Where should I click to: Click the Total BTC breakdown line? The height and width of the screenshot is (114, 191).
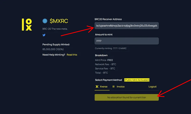click(x=101, y=73)
